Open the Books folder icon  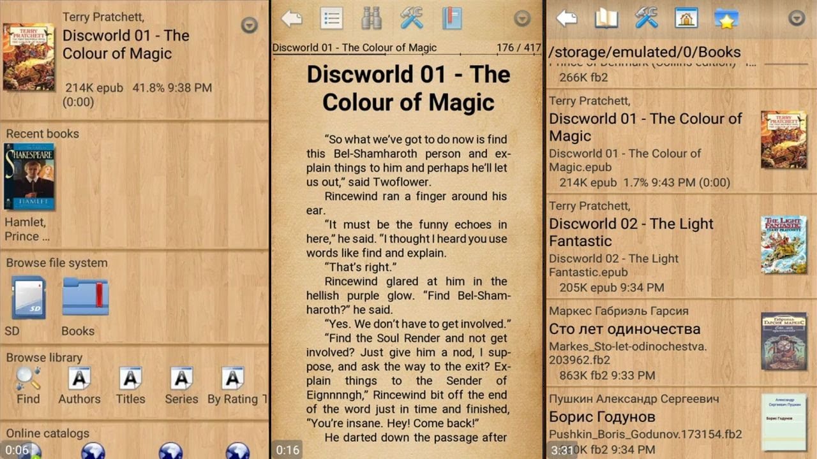pos(86,296)
